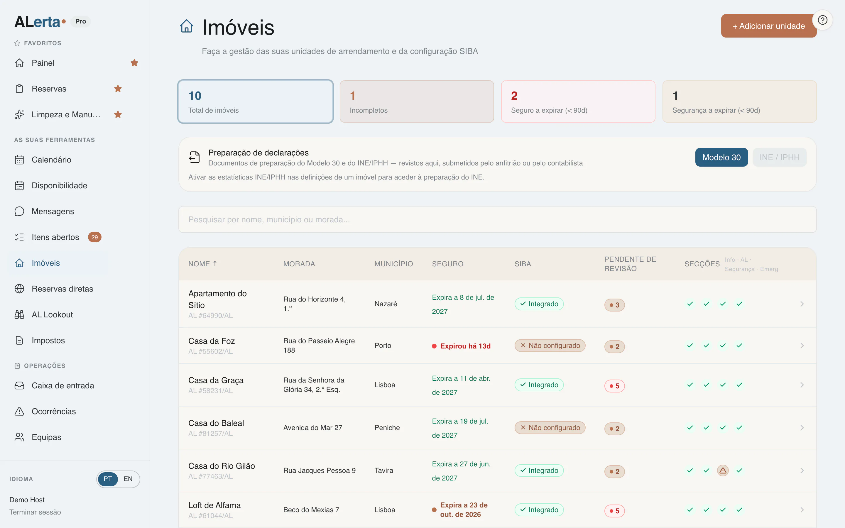Viewport: 845px width, 528px height.
Task: Open the help question mark icon
Action: [x=822, y=20]
